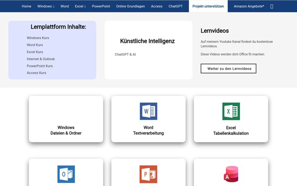Click the Word Textverarbeitung card title
297x186 pixels.
(x=148, y=130)
